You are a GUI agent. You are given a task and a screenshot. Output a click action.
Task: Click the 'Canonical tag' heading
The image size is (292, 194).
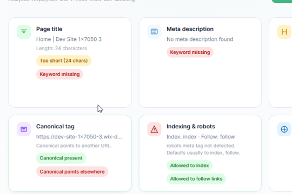(55, 127)
